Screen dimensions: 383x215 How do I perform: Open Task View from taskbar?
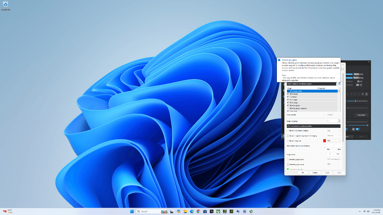(x=172, y=211)
